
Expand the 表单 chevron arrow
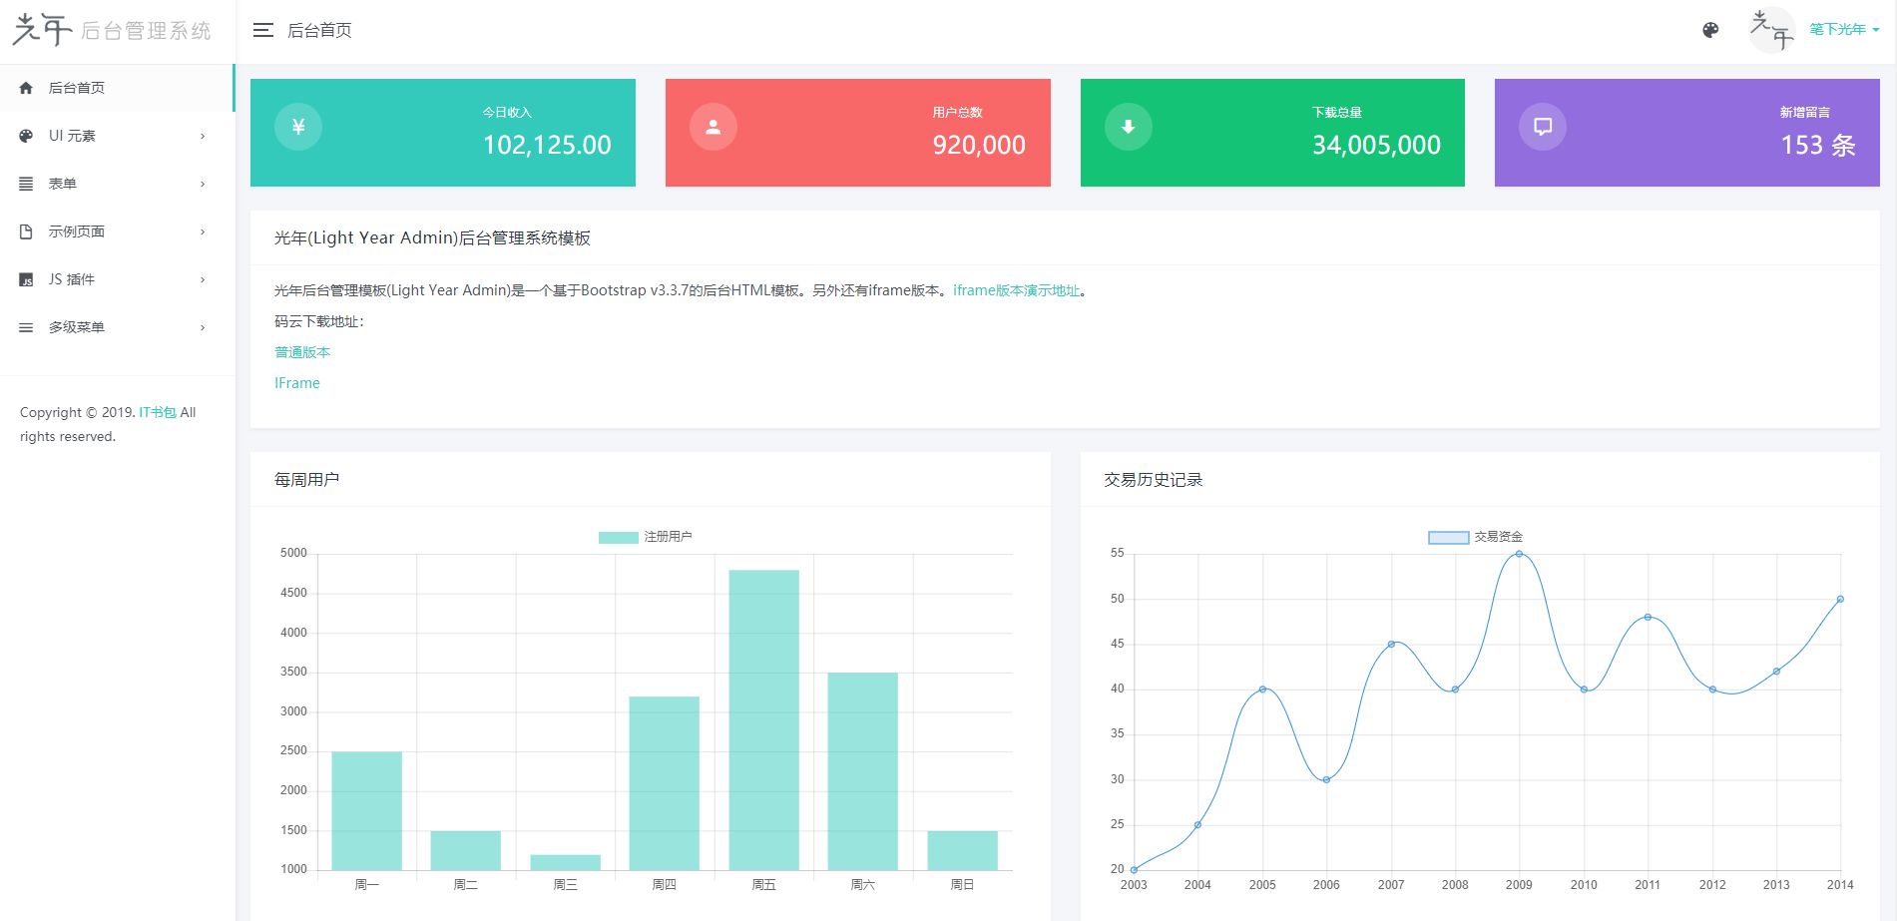(203, 184)
